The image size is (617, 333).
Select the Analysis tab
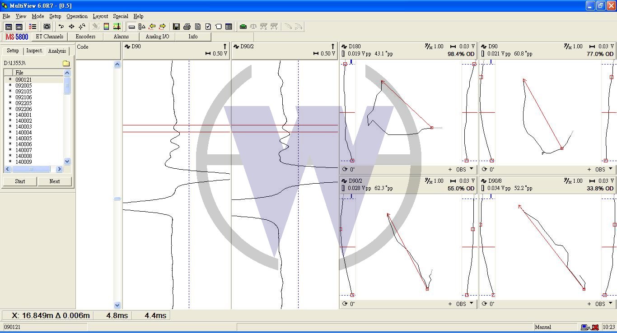pyautogui.click(x=57, y=51)
